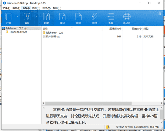Viewport: 165px width, 131px height.
Task: Expand the Extract button dropdown arrow
Action: 36,16
